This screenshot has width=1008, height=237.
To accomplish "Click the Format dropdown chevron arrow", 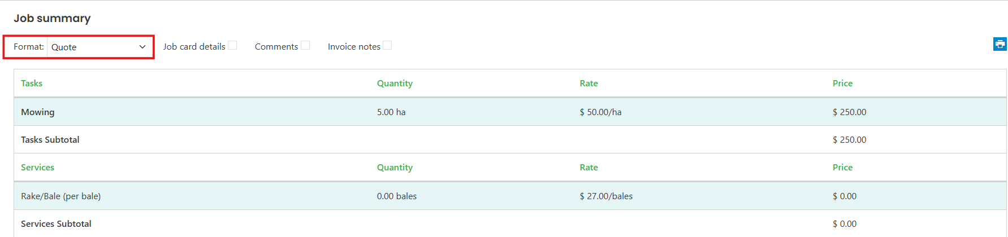I will (x=142, y=47).
